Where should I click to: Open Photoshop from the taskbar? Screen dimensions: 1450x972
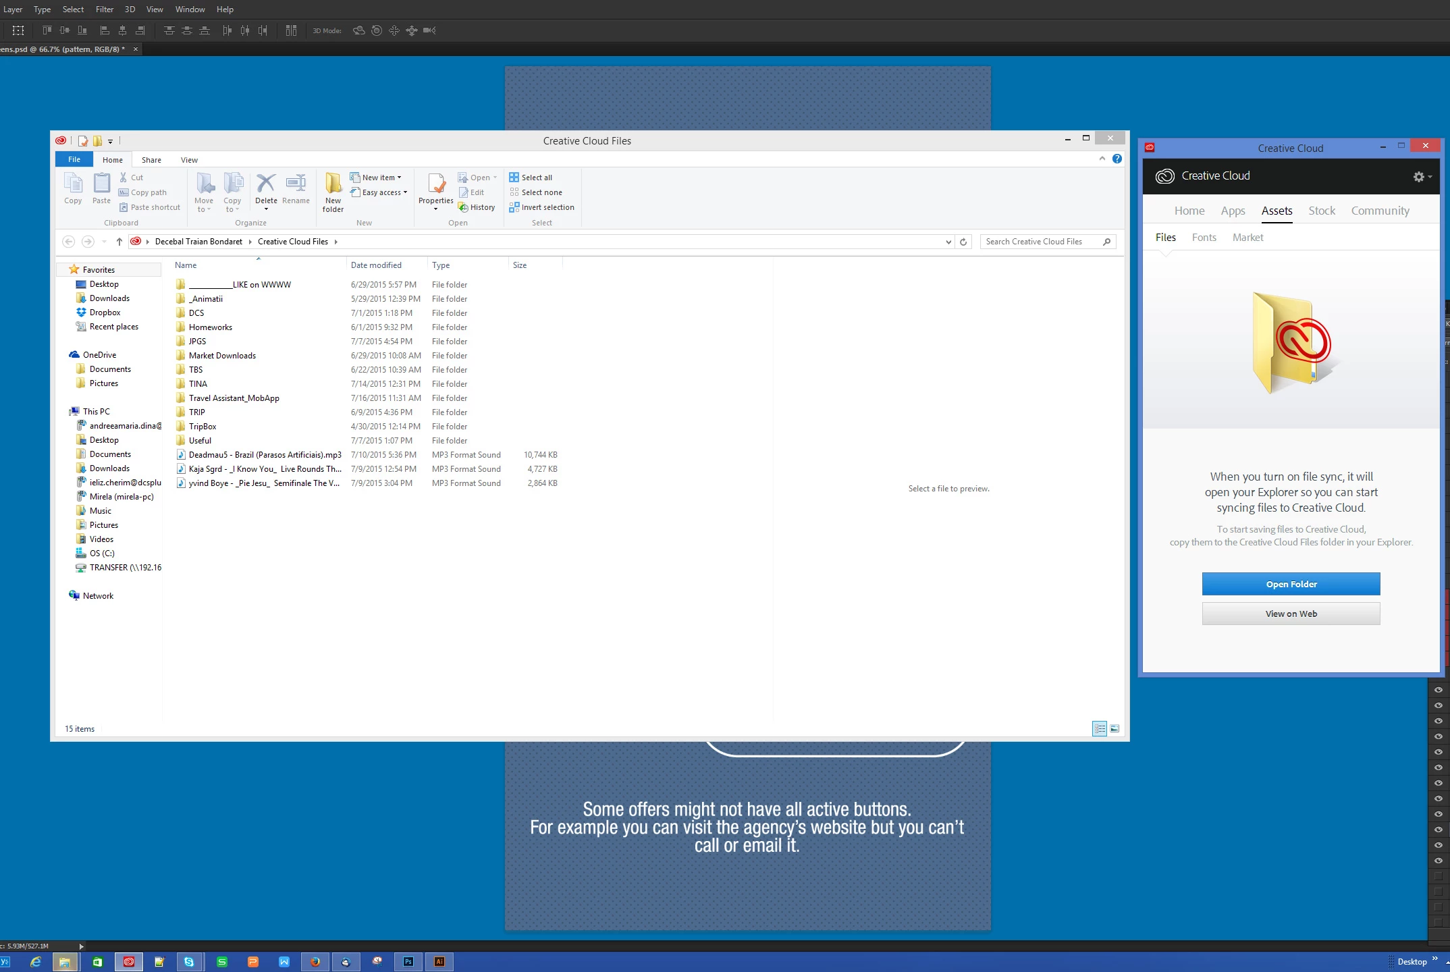coord(408,961)
